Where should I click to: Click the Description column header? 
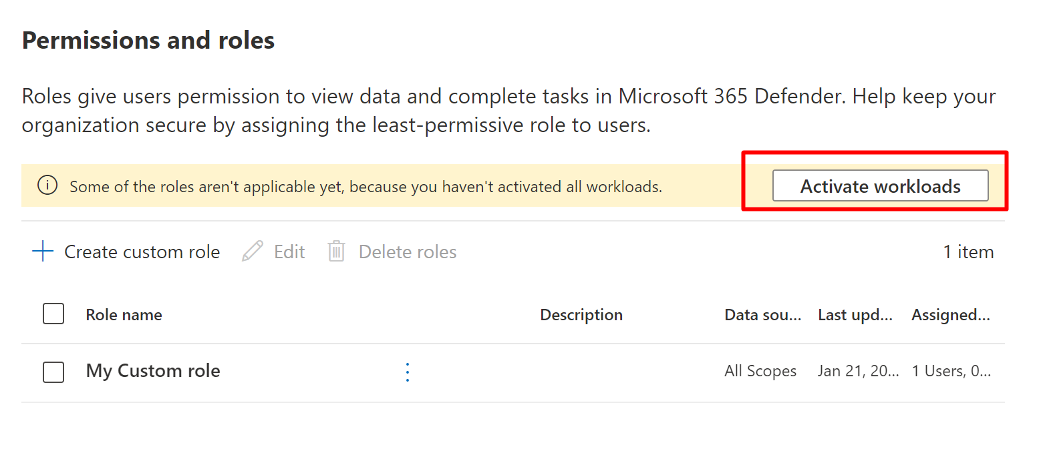pyautogui.click(x=581, y=315)
